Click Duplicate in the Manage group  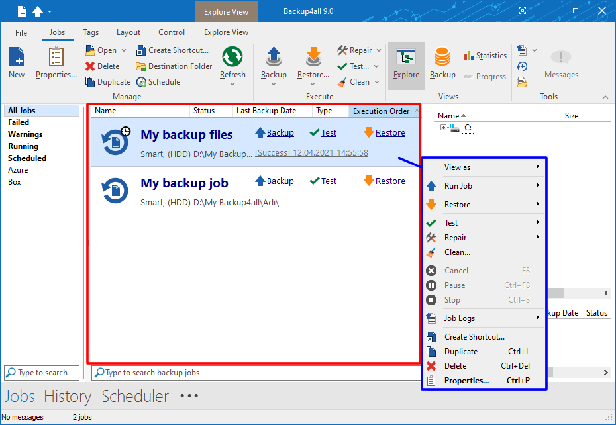(108, 81)
